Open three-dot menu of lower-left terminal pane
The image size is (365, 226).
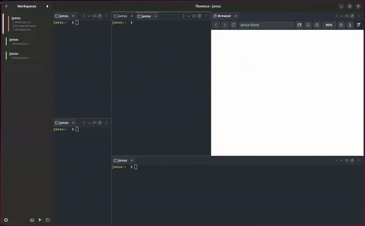107,123
